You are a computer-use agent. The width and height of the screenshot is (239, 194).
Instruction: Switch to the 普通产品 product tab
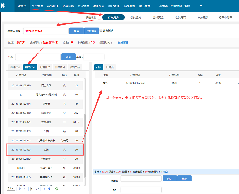[x=15, y=67]
